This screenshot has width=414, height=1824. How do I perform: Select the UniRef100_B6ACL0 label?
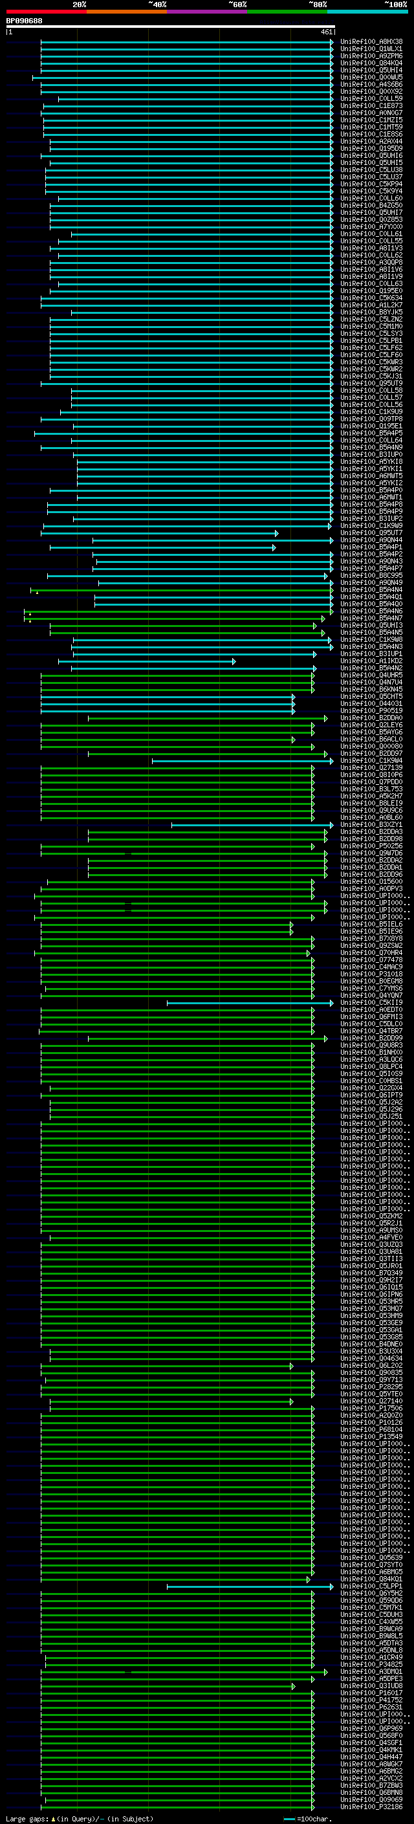371,739
